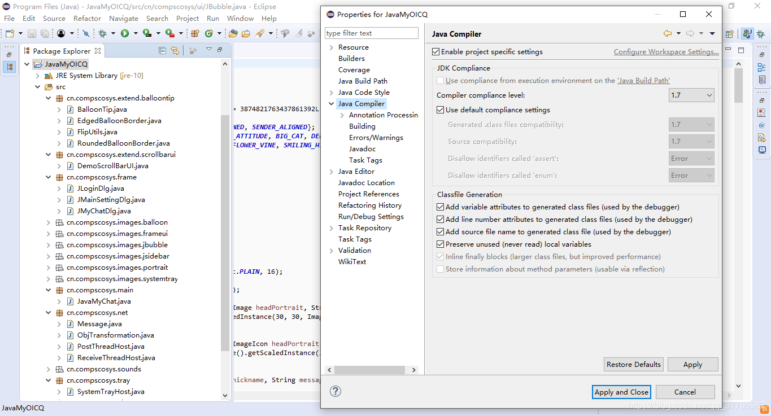Click Collapse All in Package Explorer
Screen dimensions: 771x416
pos(162,50)
